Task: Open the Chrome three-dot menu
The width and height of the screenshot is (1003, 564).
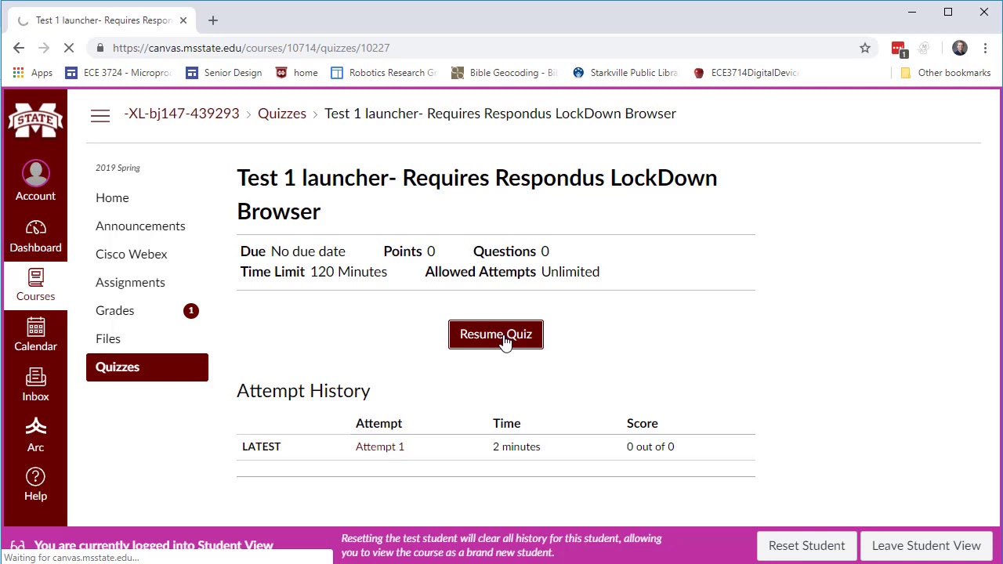Action: pyautogui.click(x=985, y=48)
